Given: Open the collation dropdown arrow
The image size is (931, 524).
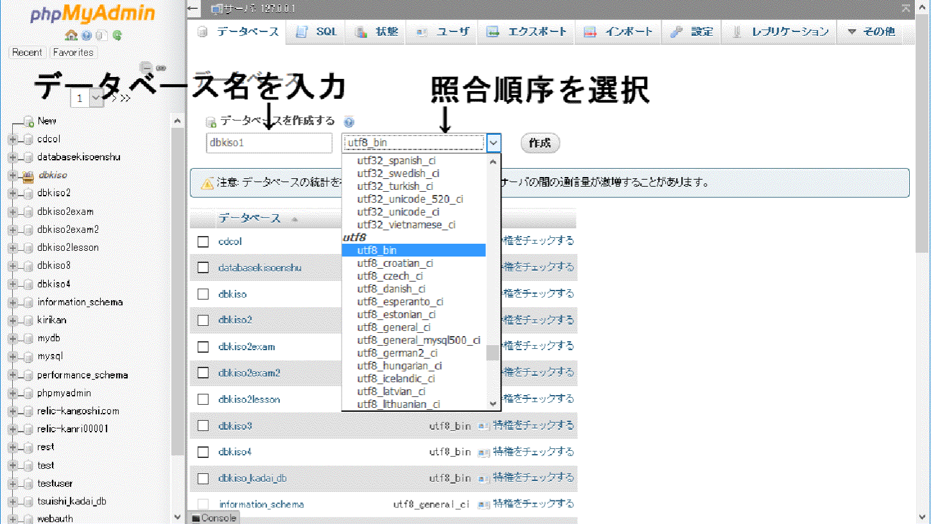Looking at the screenshot, I should [x=493, y=143].
